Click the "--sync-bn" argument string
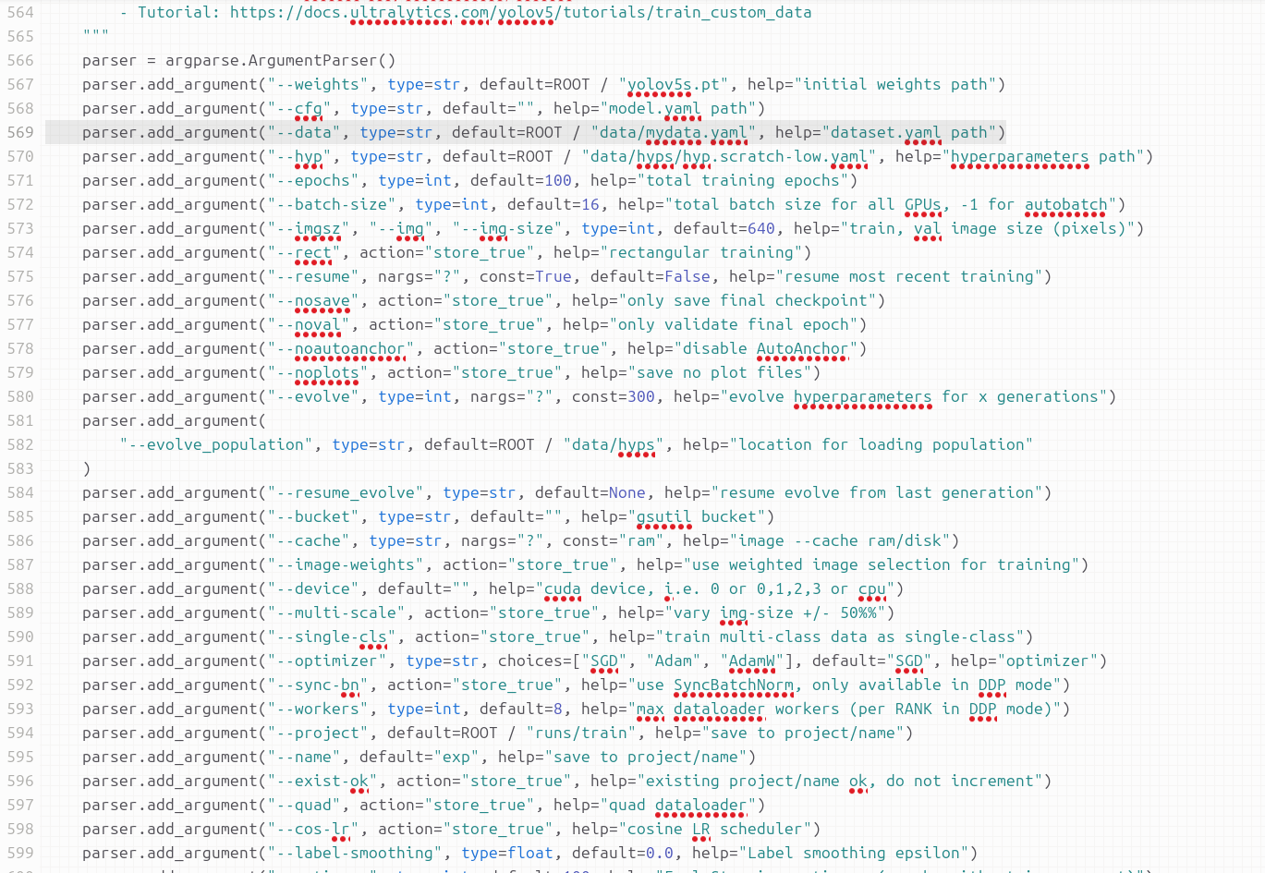The image size is (1265, 873). click(x=318, y=685)
